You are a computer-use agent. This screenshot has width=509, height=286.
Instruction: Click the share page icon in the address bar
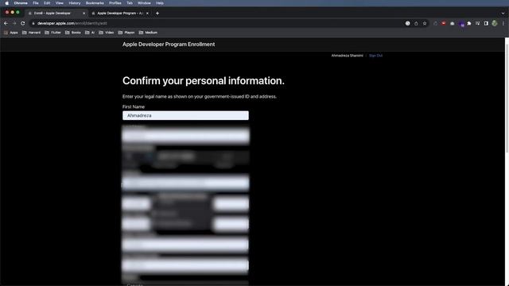point(416,23)
